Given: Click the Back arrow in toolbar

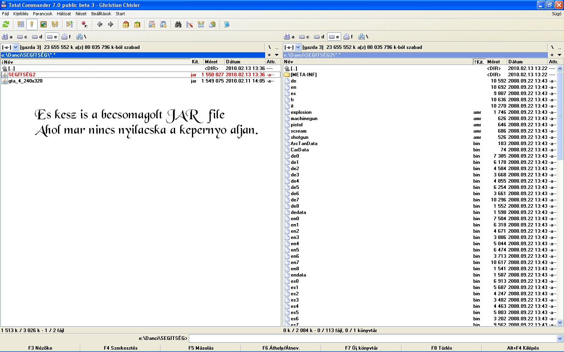Looking at the screenshot, I should 99,25.
